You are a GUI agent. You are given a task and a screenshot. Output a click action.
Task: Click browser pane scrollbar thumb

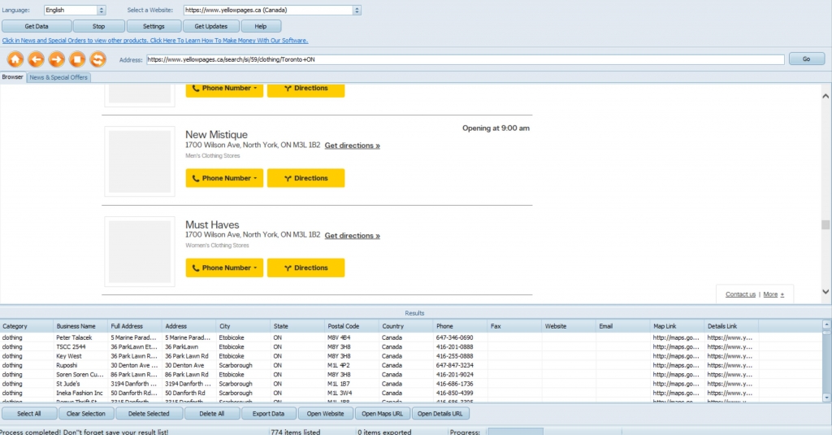(x=825, y=225)
